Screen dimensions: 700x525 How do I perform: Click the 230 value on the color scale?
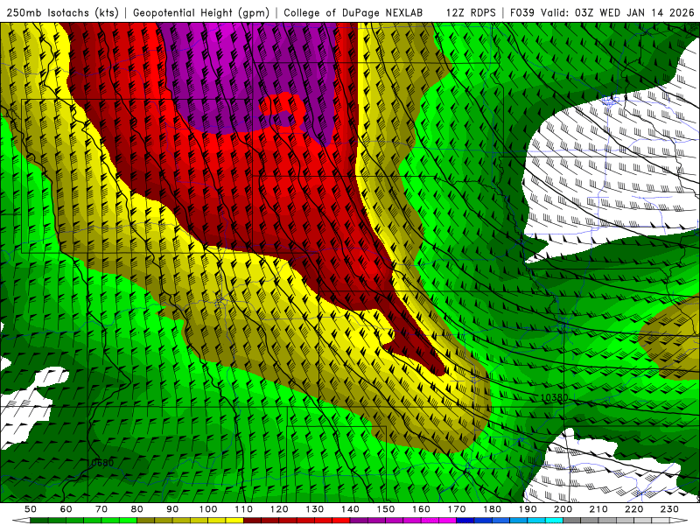(x=669, y=509)
